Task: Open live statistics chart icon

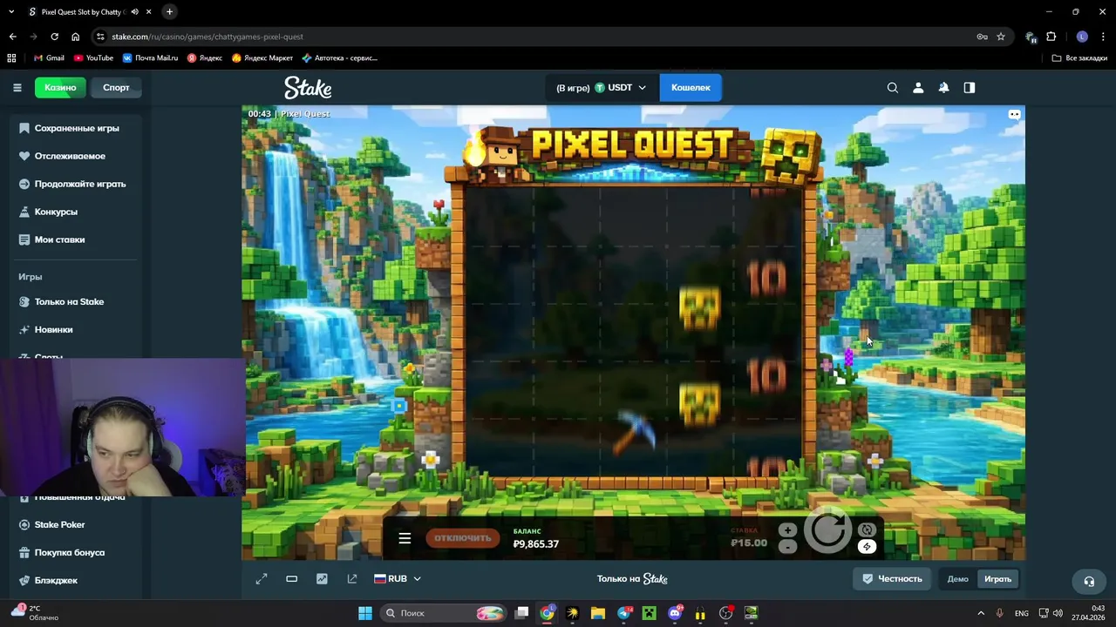Action: click(x=322, y=579)
